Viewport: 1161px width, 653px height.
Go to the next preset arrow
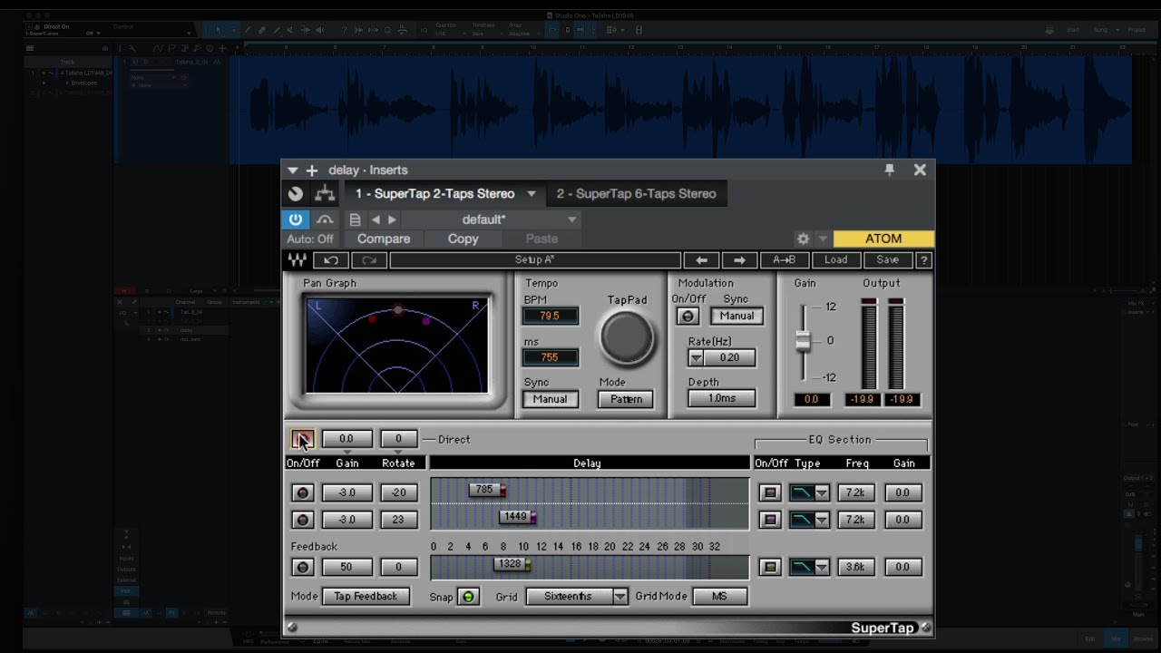point(392,219)
